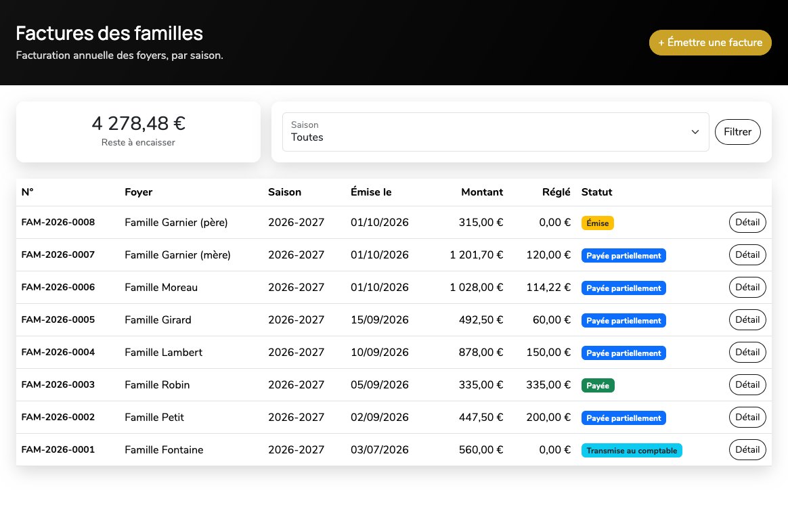Open Détail for Famille Robin
This screenshot has width=788, height=515.
747,385
